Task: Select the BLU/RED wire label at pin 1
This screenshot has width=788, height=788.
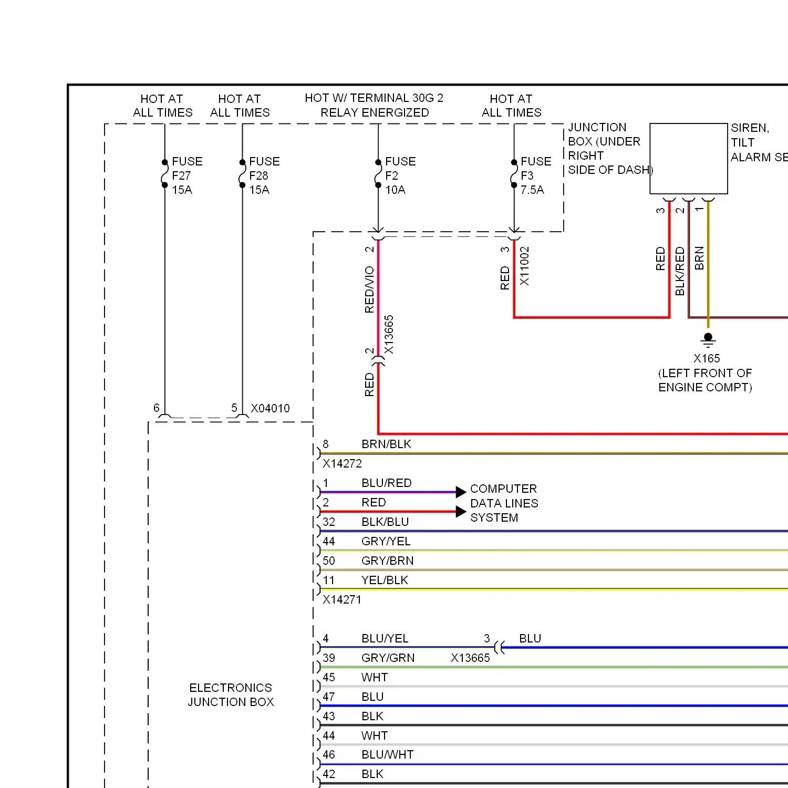Action: pyautogui.click(x=386, y=483)
